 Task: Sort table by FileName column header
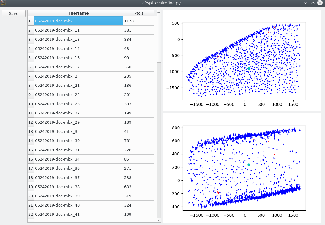coord(78,13)
